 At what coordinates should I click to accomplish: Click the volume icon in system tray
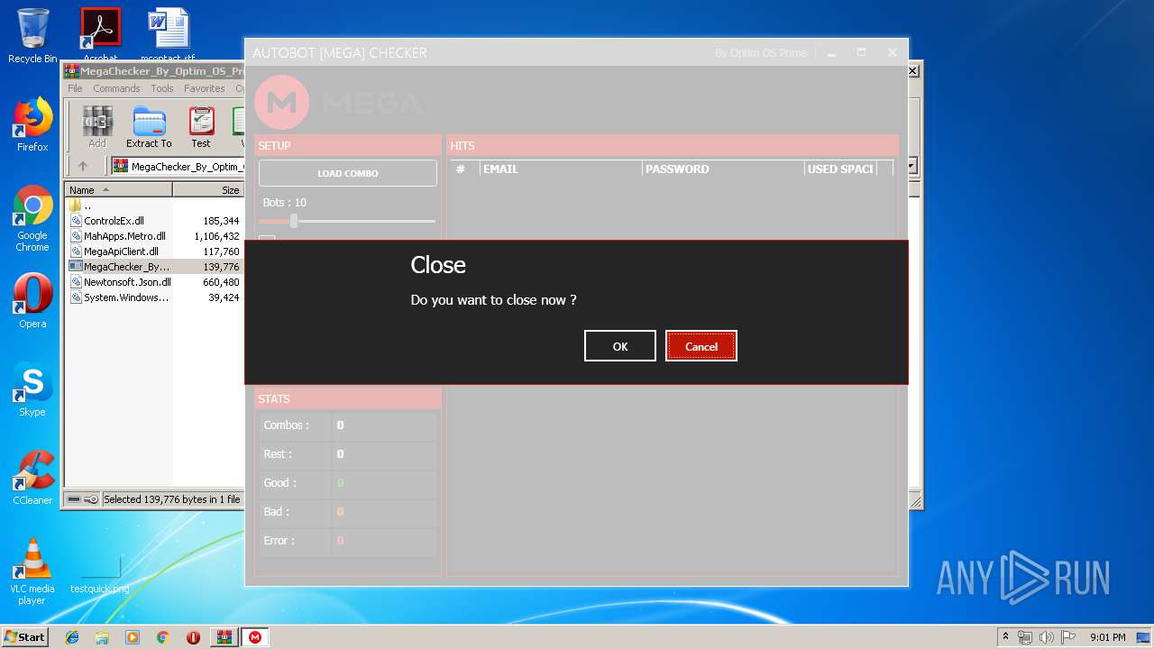click(x=1046, y=637)
